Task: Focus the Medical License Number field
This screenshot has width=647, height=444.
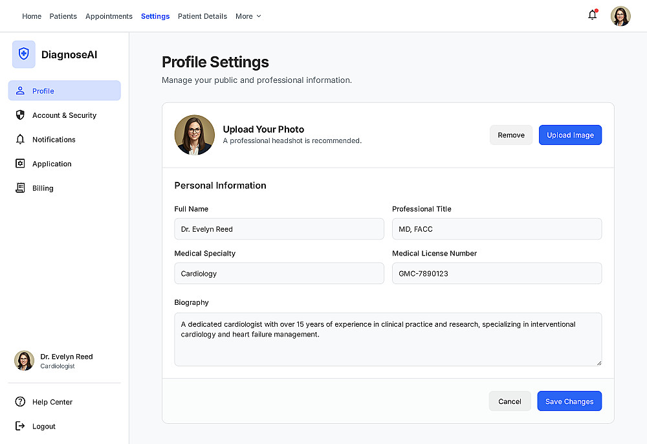Action: [x=497, y=274]
